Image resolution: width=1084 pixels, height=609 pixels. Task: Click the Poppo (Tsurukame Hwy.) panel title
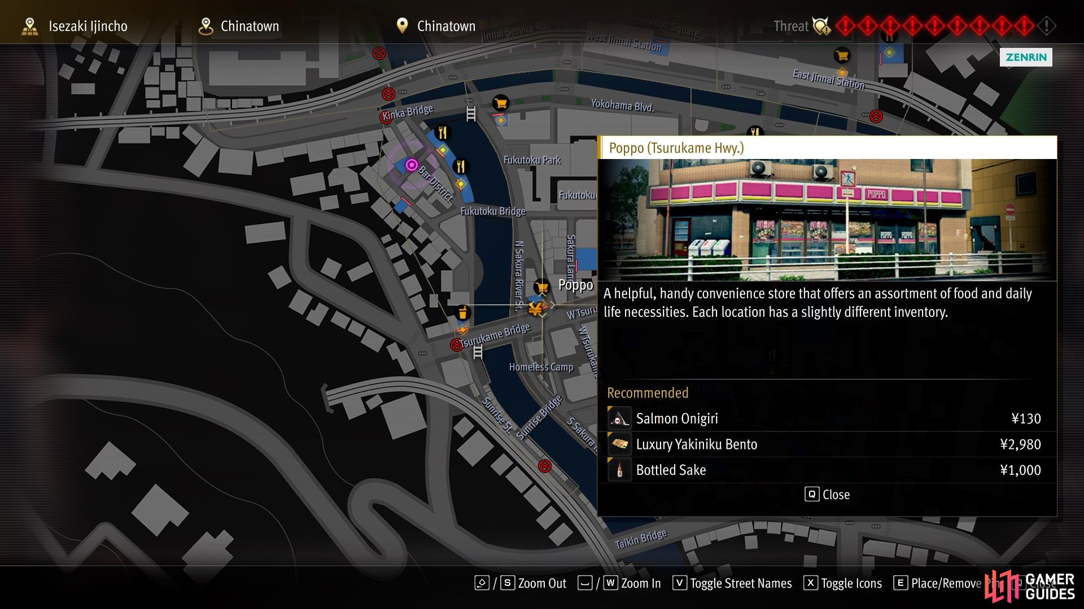676,148
